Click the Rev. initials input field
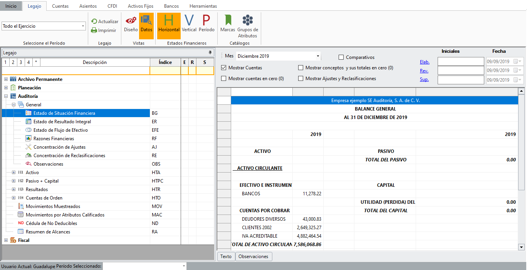 click(x=461, y=70)
